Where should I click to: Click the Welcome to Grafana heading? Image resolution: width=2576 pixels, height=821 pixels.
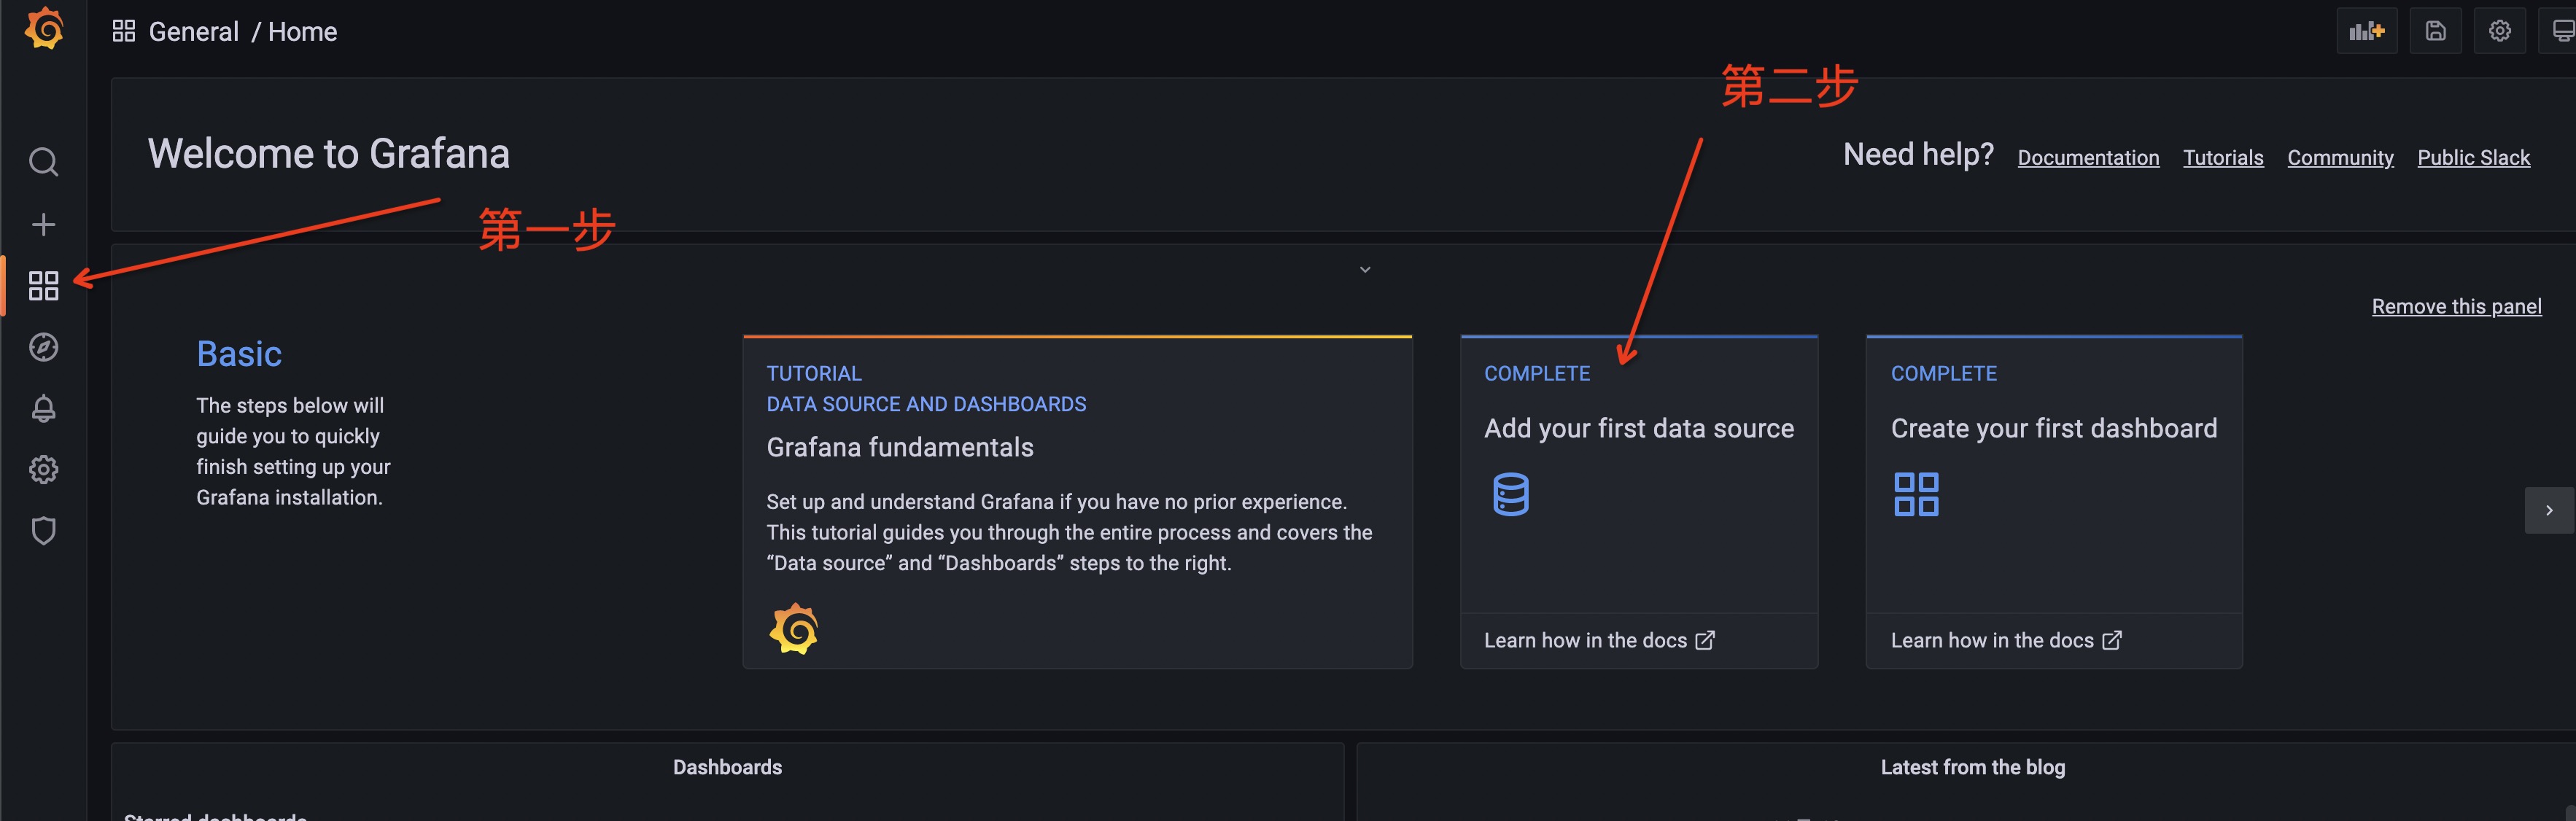pyautogui.click(x=329, y=154)
